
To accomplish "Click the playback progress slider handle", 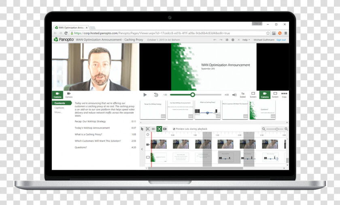I will 193,94.
